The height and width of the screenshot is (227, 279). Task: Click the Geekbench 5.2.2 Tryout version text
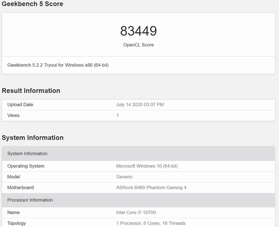coord(58,65)
